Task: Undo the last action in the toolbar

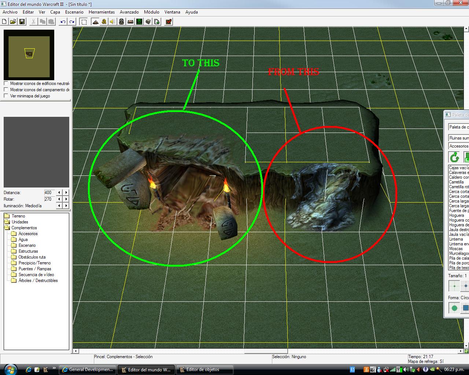Action: (x=63, y=22)
